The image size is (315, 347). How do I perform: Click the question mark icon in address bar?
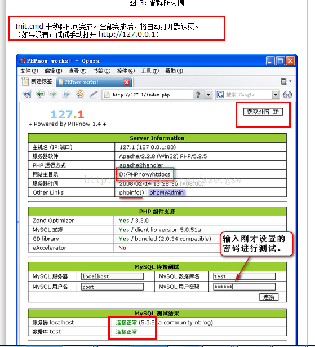(198, 95)
